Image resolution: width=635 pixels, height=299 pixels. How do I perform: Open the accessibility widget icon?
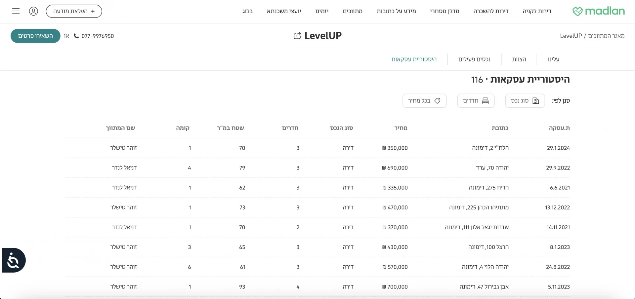[x=14, y=260]
